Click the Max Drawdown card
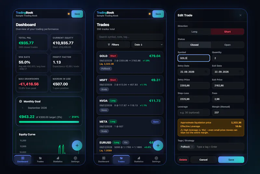This screenshot has height=174, width=260. 32,84
